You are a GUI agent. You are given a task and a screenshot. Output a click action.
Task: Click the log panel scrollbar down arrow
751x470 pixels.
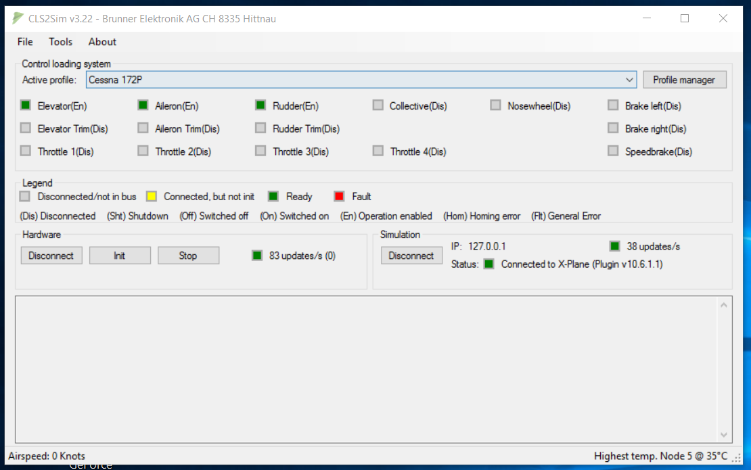(724, 435)
